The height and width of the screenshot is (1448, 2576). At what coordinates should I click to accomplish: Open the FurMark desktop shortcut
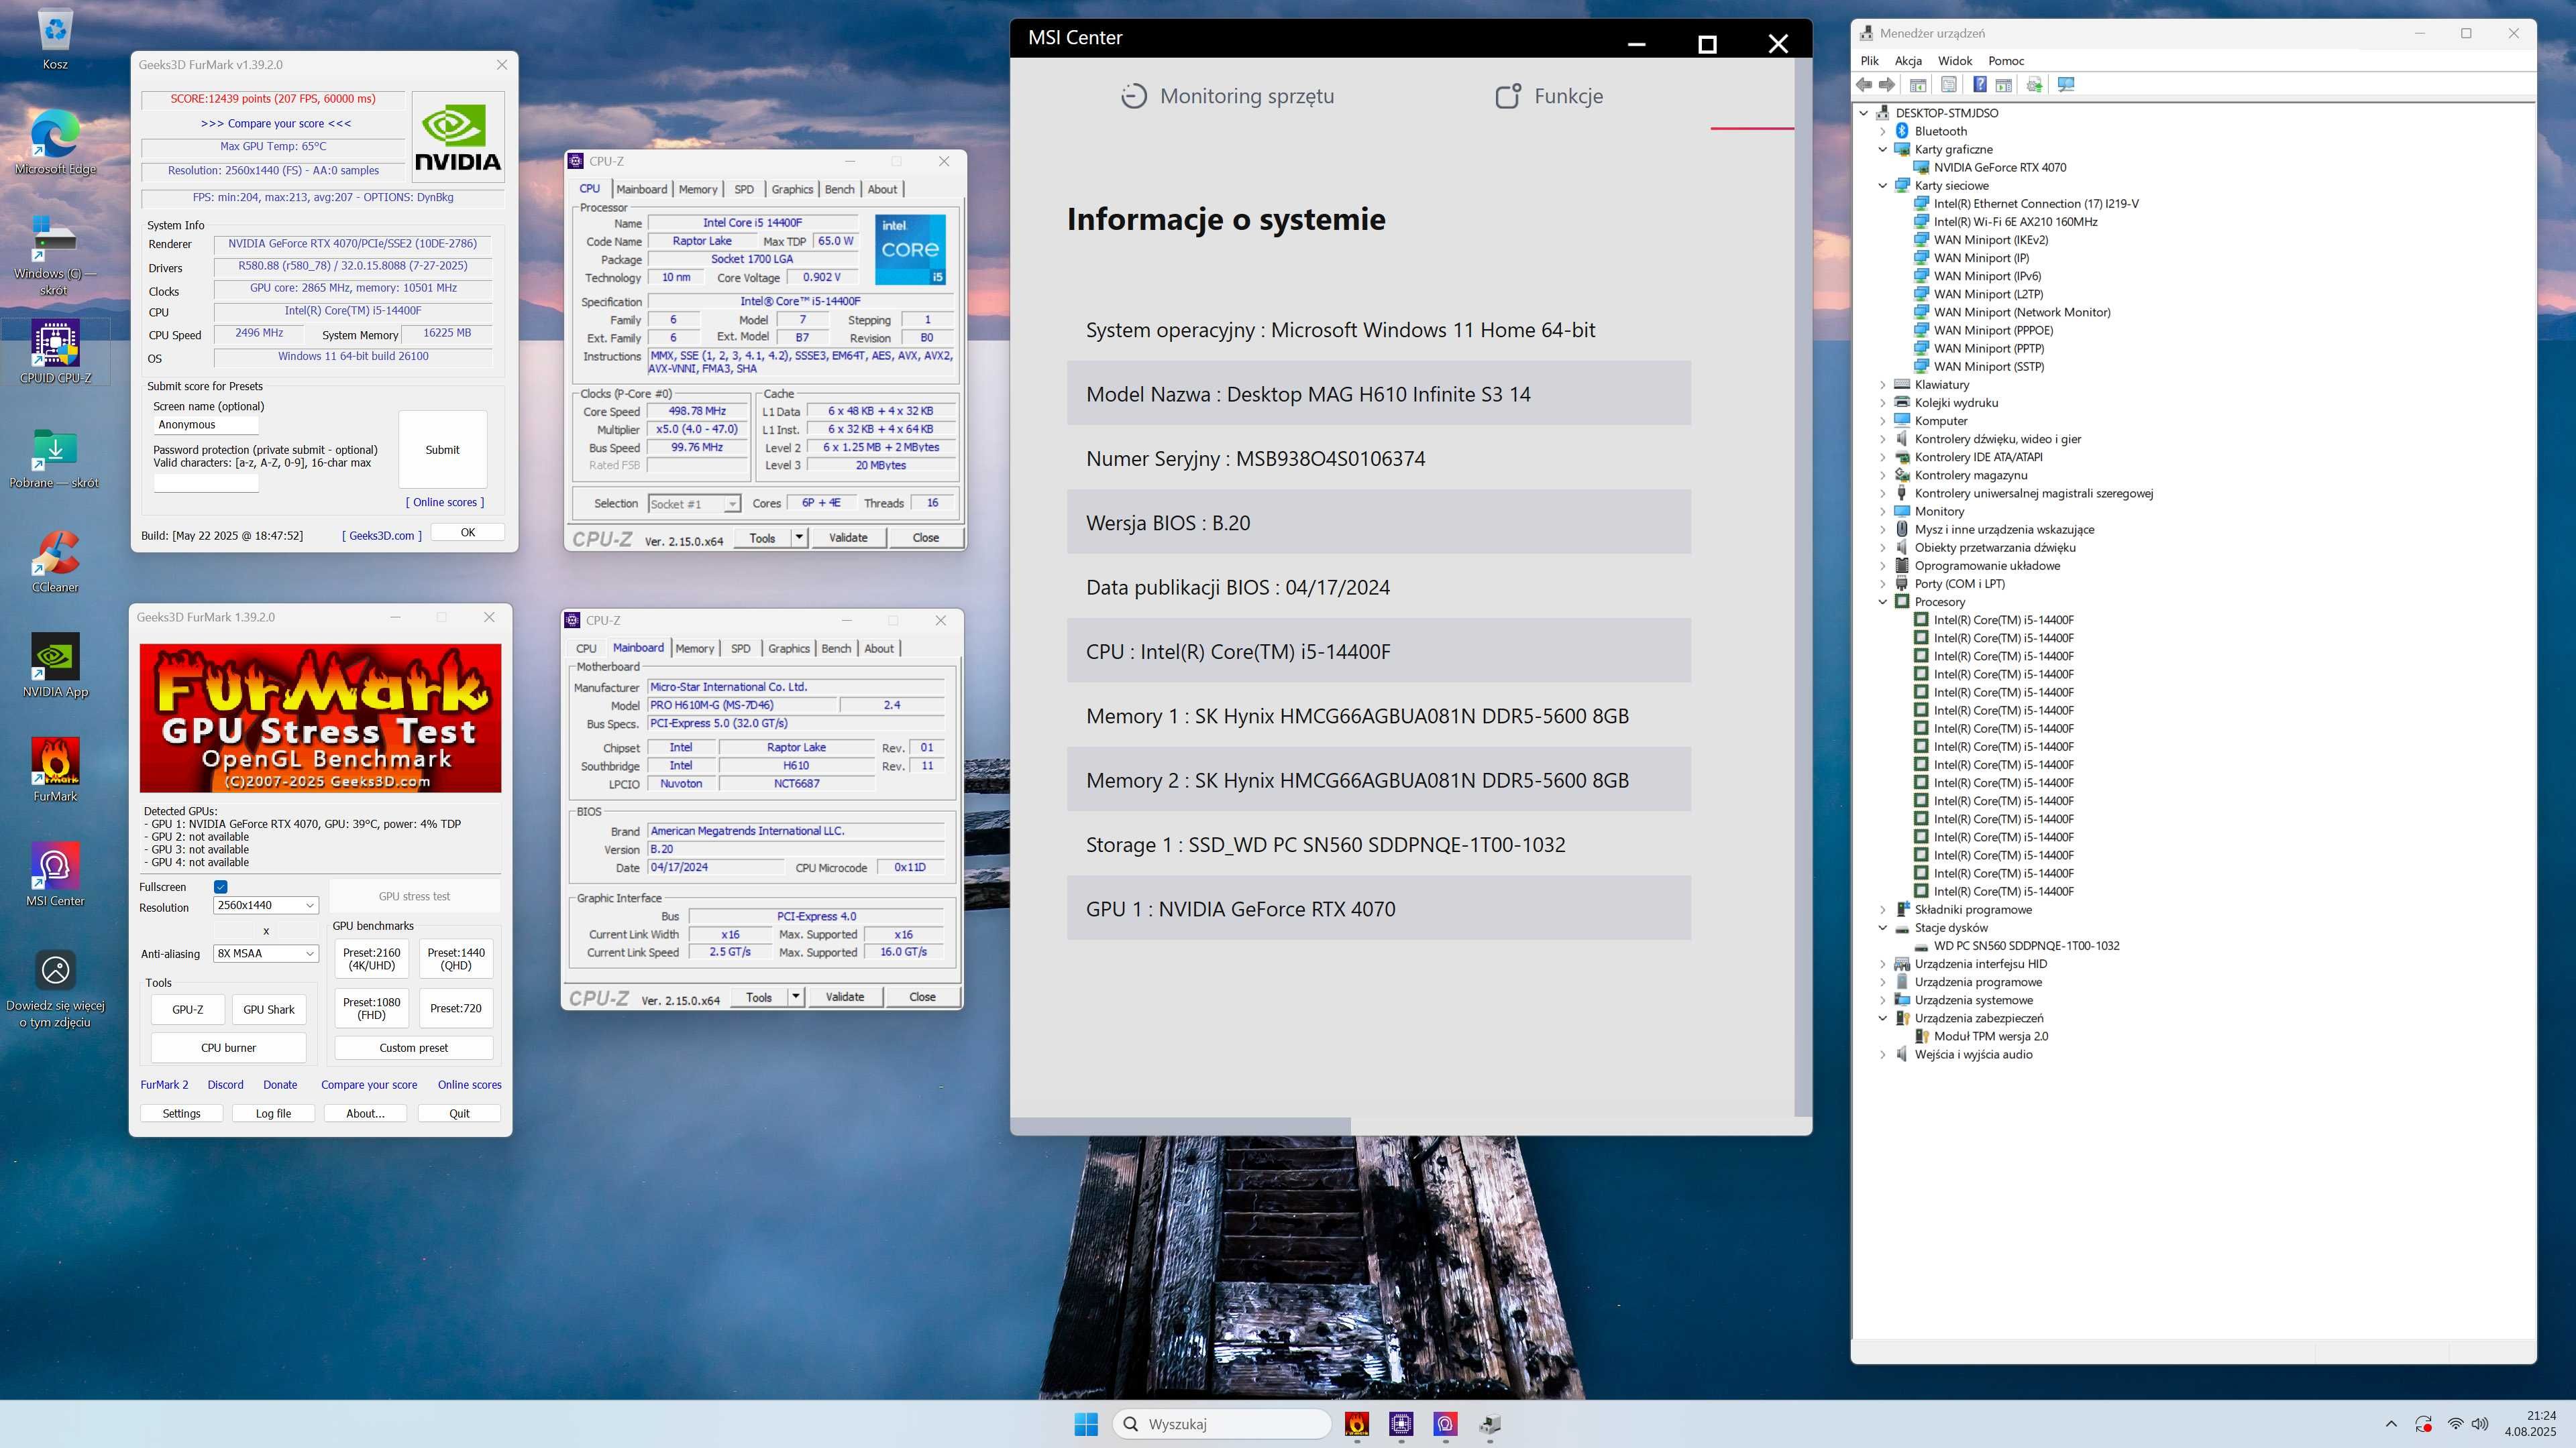pos(55,770)
